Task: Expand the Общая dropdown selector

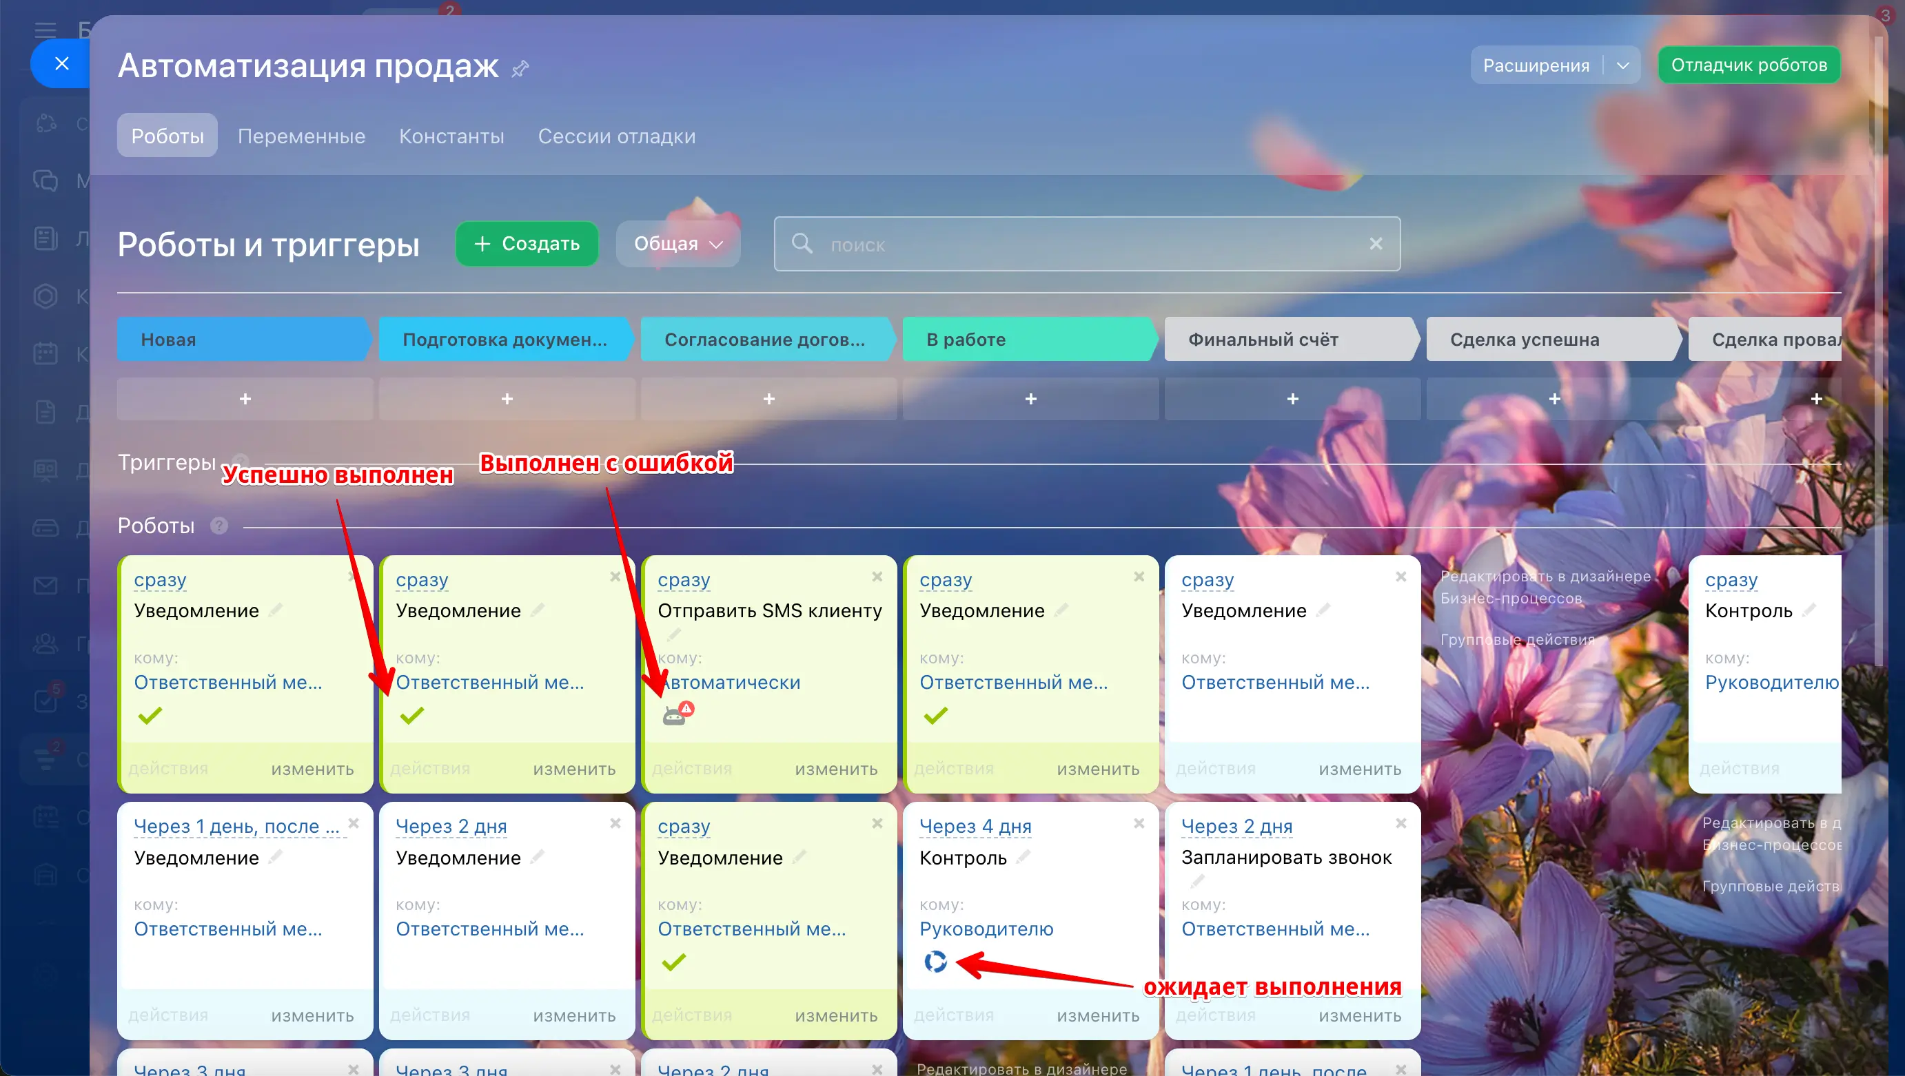Action: pos(678,244)
